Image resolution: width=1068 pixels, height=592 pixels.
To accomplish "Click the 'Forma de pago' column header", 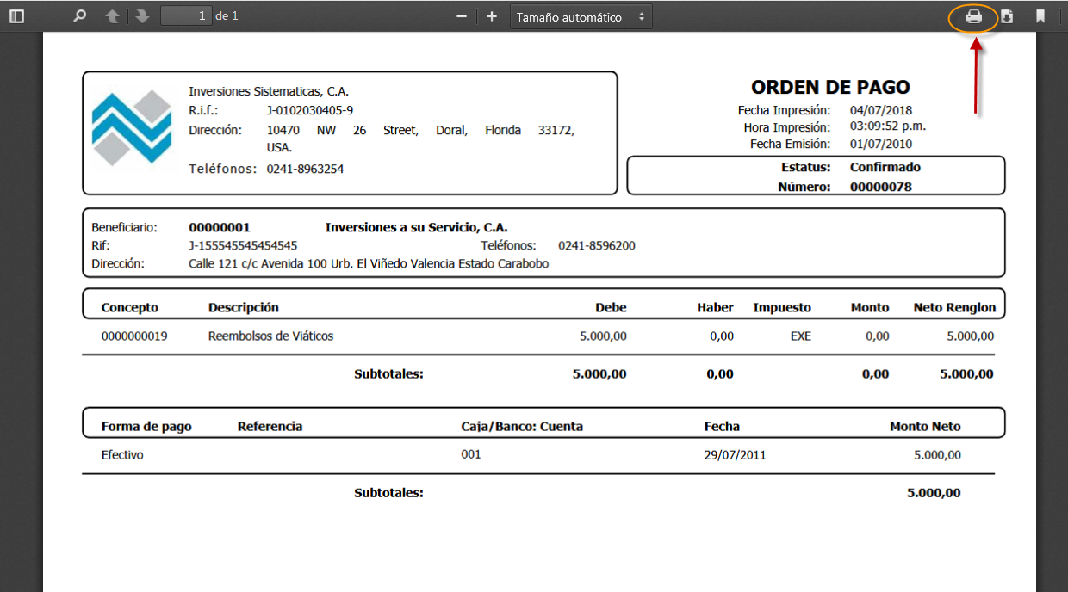I will click(x=146, y=426).
